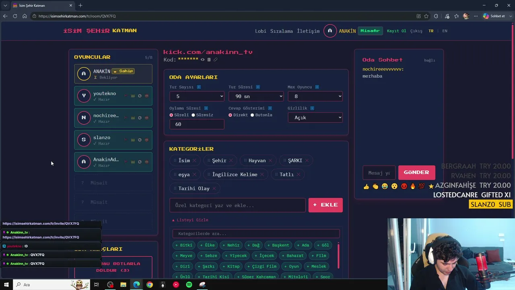
Task: Open the browser tab search dropdown
Action: 5,6
